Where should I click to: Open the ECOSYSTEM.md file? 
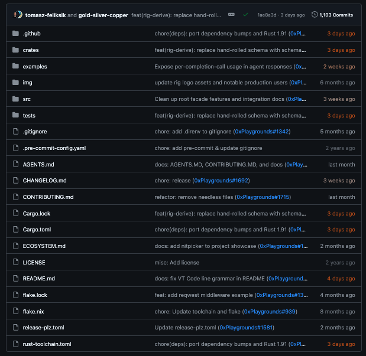pos(44,246)
